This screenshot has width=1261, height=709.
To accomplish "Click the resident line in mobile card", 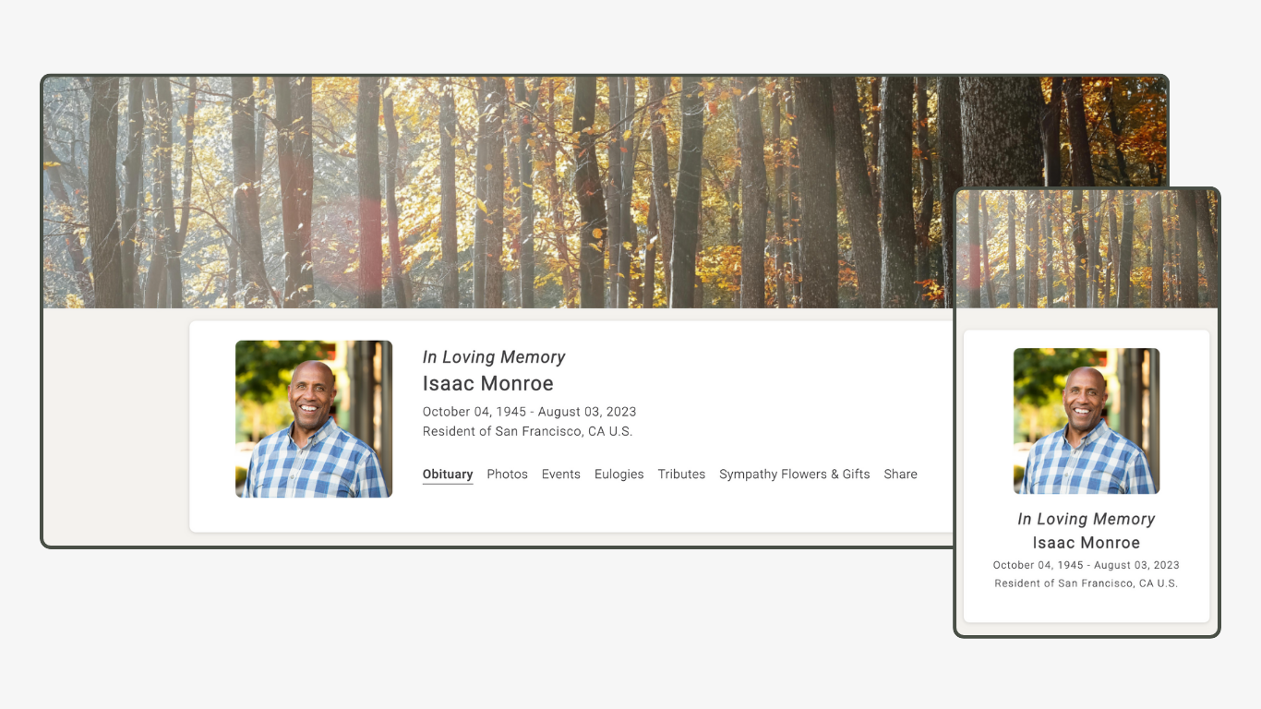I will 1087,583.
